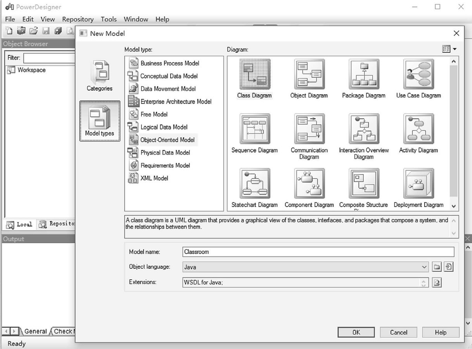This screenshot has width=472, height=349.
Task: Select the Deployment Diagram icon
Action: click(418, 184)
